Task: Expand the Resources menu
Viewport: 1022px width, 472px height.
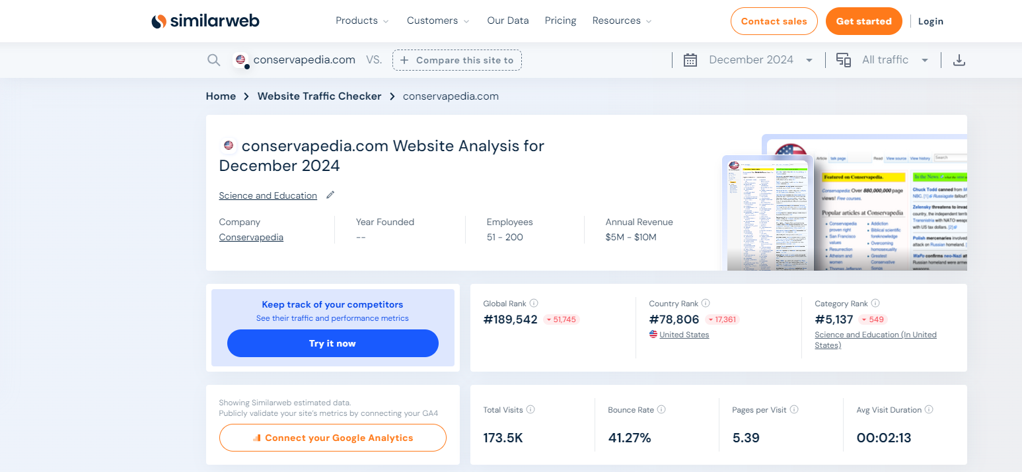Action: (x=622, y=20)
